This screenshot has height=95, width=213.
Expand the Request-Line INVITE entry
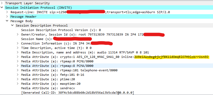pos(7,12)
